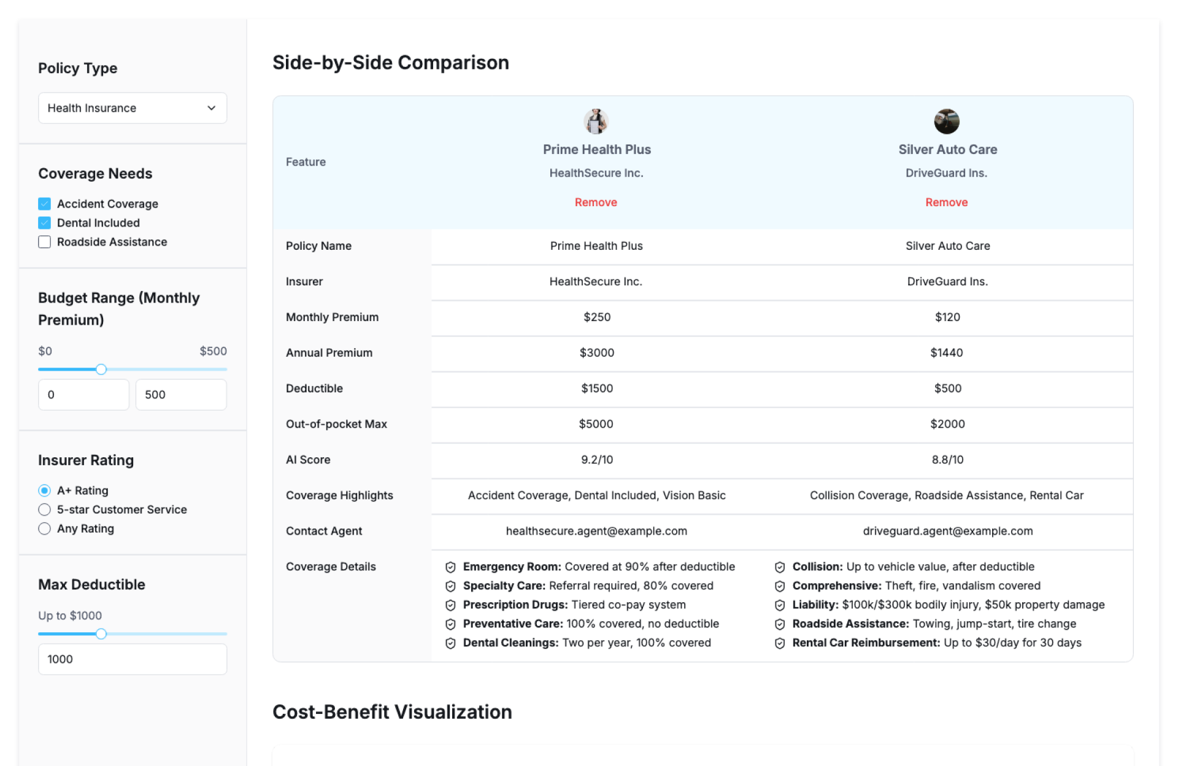Screen dimensions: 1178x766
Task: Choose the Any Rating option
Action: tap(44, 528)
